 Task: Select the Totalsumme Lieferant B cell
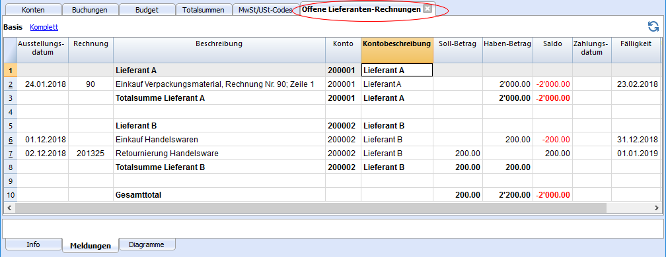coord(219,167)
